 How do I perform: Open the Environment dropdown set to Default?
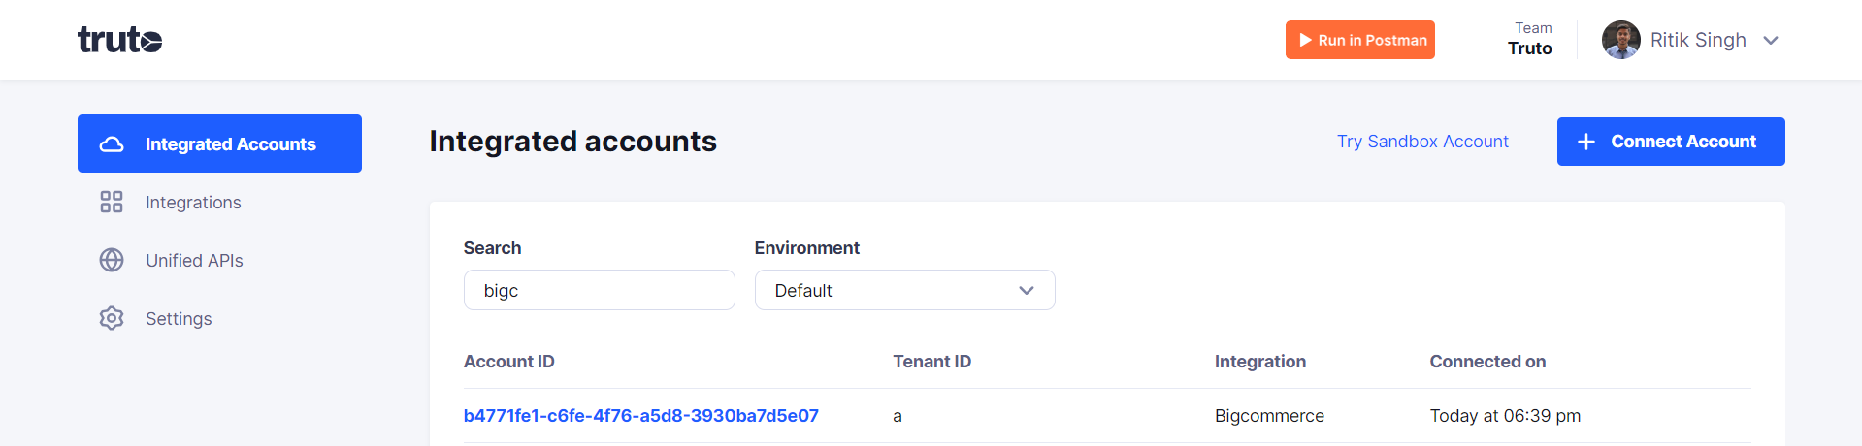[x=904, y=290]
